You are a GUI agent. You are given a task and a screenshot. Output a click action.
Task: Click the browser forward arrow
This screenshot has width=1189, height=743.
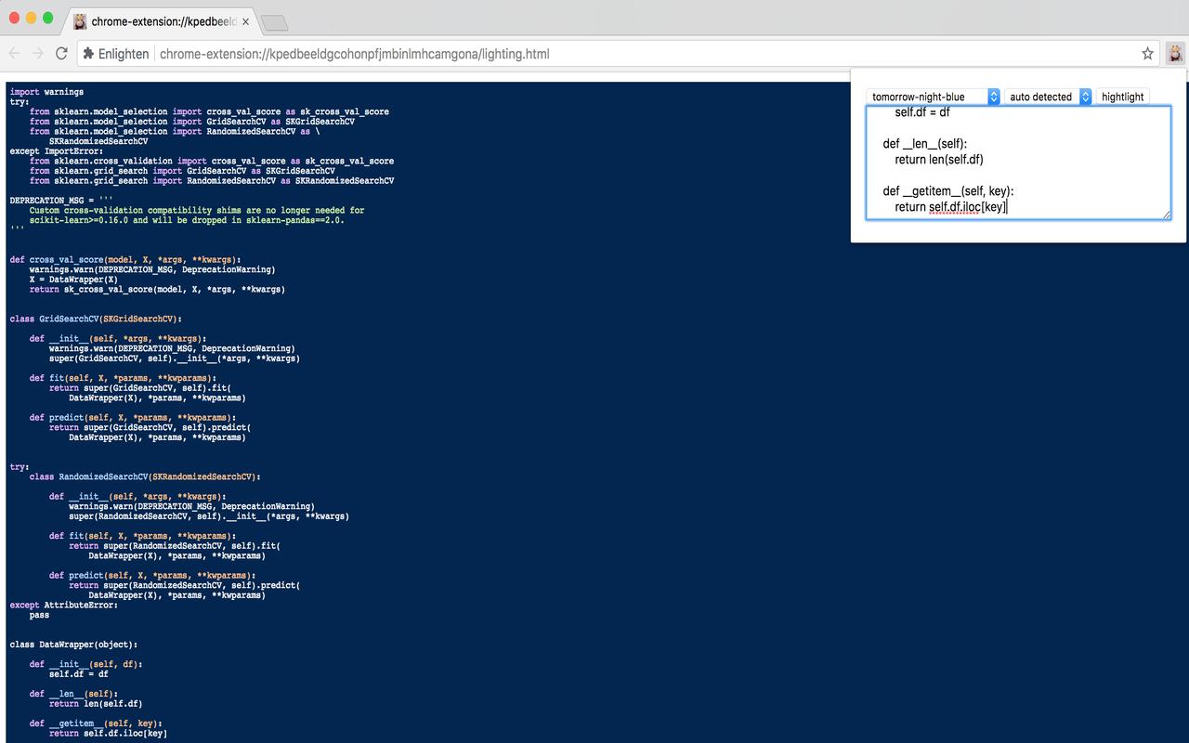click(38, 54)
